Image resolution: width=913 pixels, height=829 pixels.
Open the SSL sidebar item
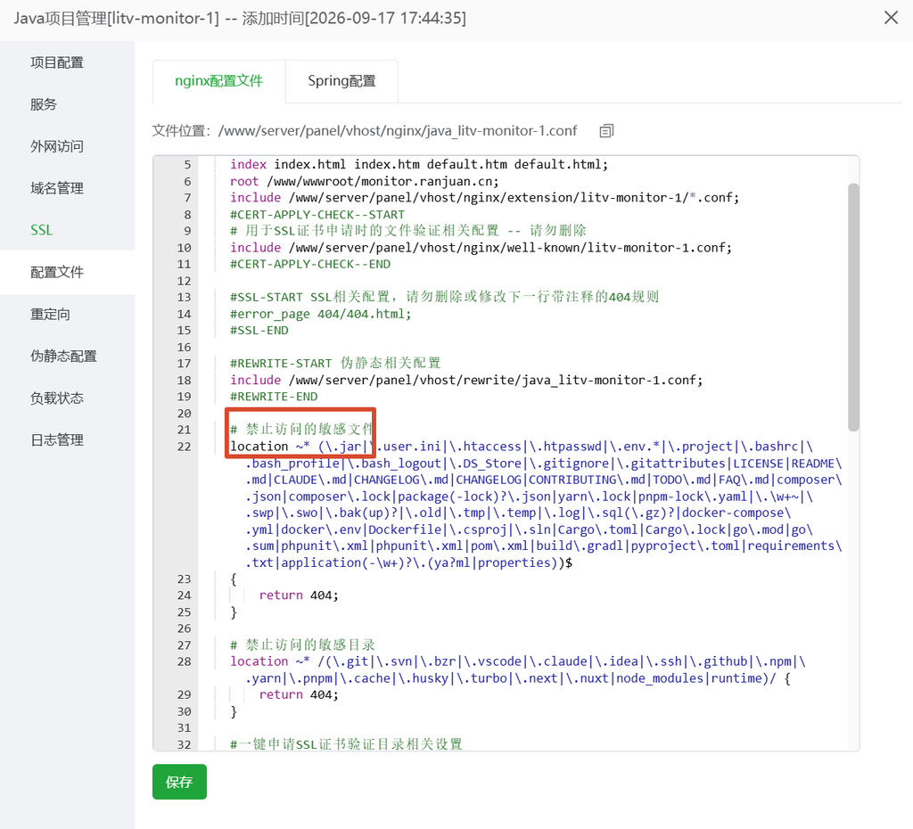[x=41, y=230]
